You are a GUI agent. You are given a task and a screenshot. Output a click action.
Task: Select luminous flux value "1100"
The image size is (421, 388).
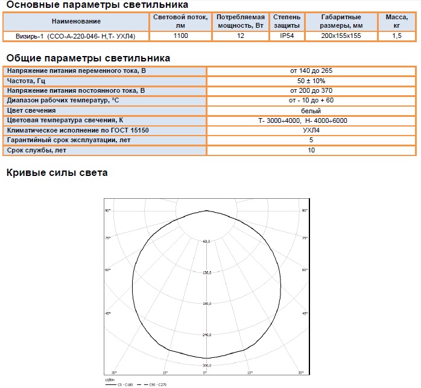[180, 36]
